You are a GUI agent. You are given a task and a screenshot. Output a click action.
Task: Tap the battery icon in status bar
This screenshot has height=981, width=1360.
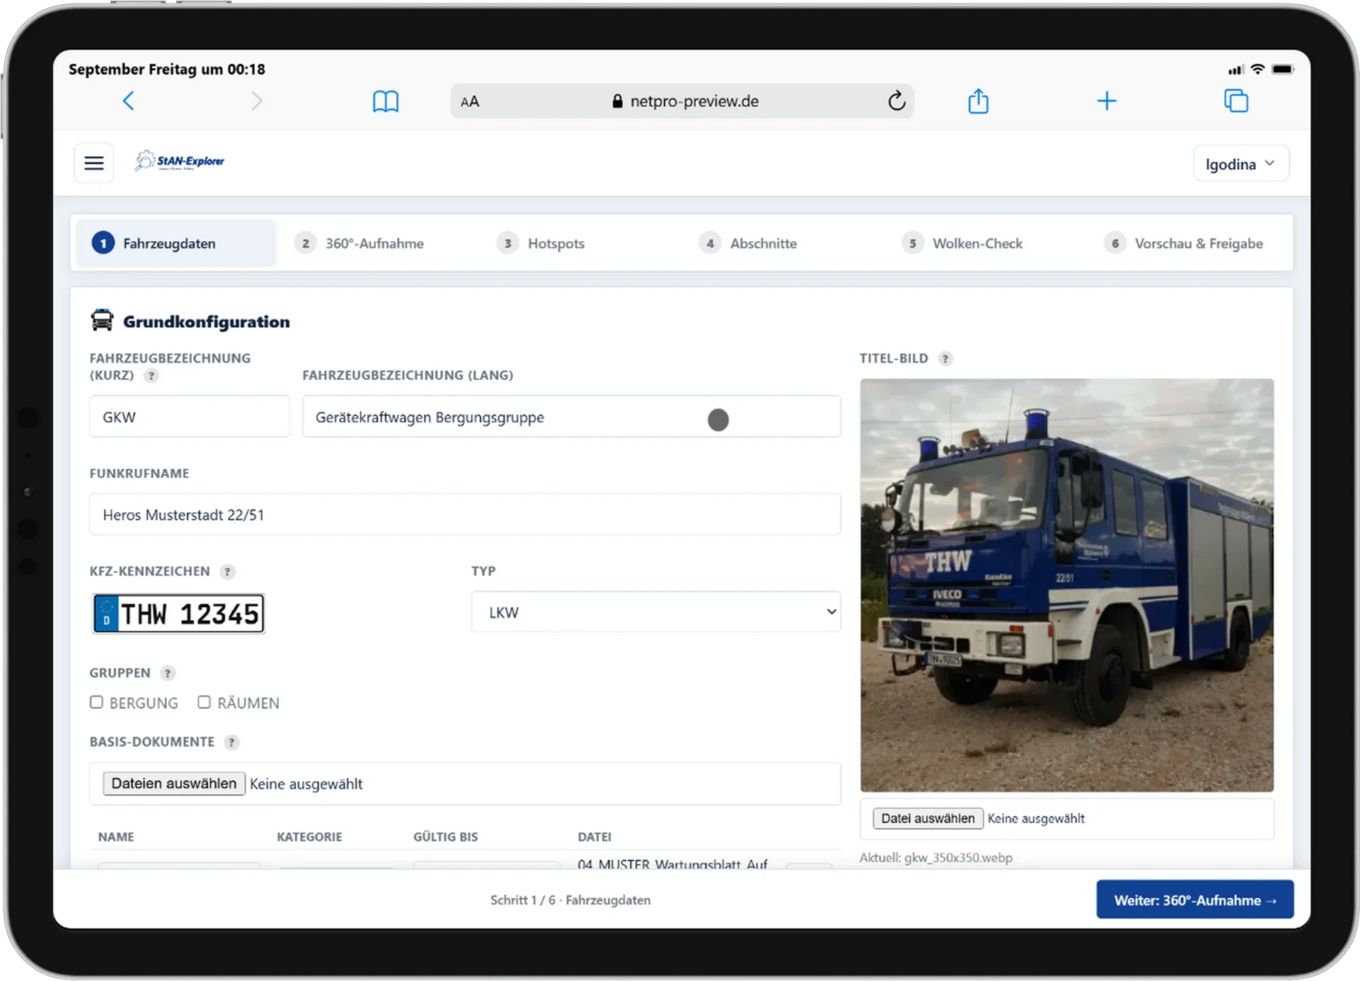point(1282,69)
